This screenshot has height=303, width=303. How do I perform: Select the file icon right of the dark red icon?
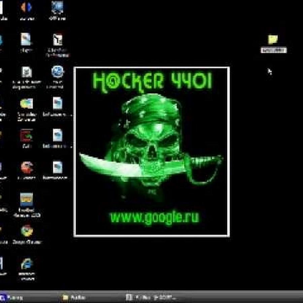point(58,135)
